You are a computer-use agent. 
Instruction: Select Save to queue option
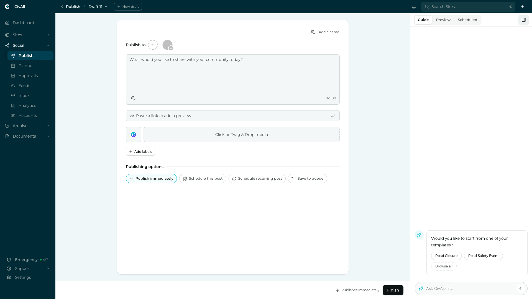[x=307, y=179]
